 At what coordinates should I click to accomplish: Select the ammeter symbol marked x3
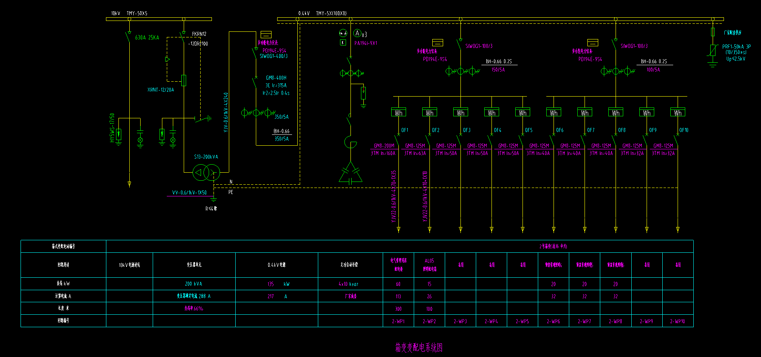(x=357, y=33)
